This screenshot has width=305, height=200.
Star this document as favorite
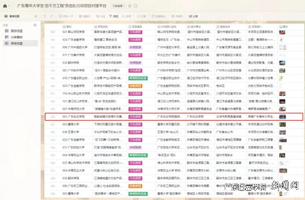click(x=130, y=6)
